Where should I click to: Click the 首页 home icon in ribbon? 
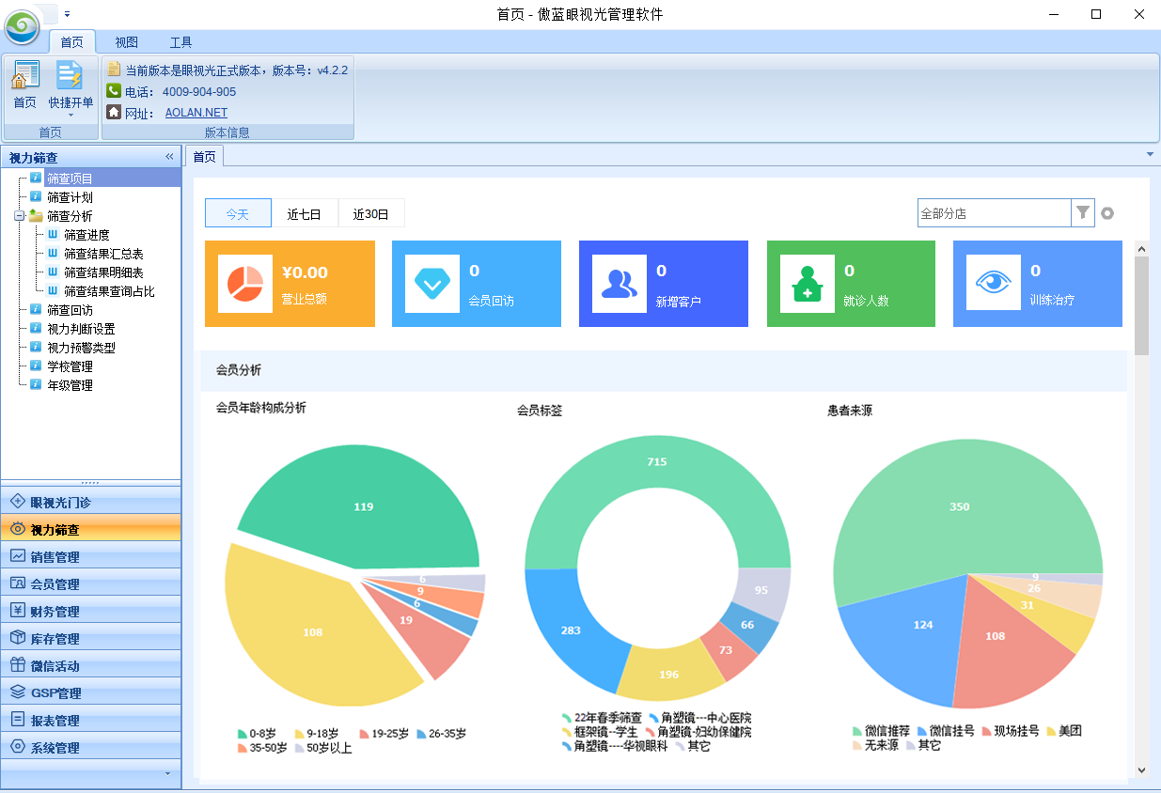pyautogui.click(x=24, y=83)
